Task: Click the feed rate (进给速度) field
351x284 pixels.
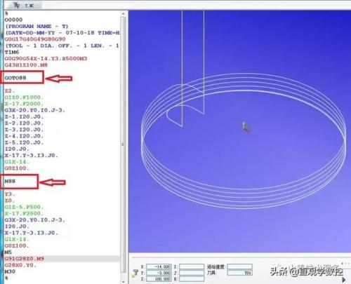Action: tap(240, 266)
